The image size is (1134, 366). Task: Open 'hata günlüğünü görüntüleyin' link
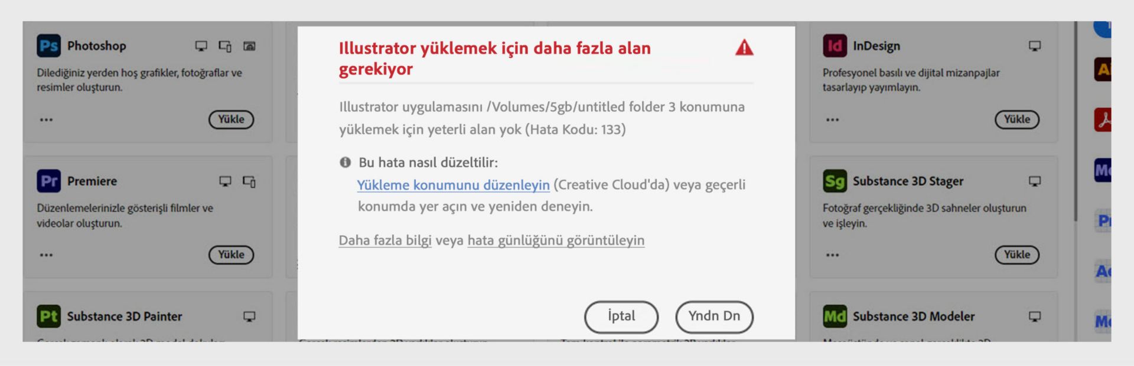pos(556,240)
